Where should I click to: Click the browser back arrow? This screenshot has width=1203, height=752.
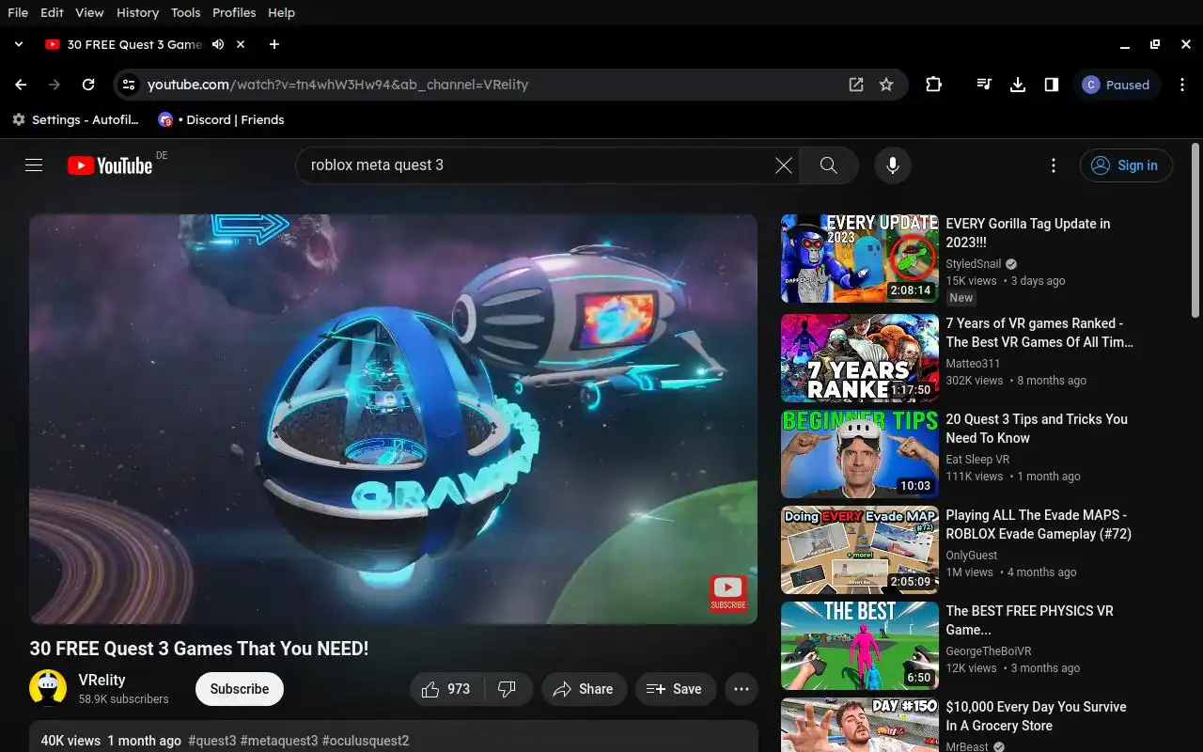(x=21, y=85)
